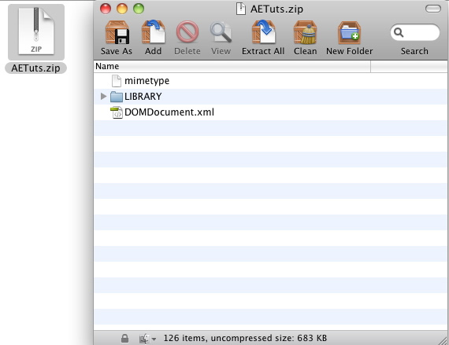Click the AETuts.zip title bar document icon
This screenshot has width=449, height=345.
coord(241,9)
